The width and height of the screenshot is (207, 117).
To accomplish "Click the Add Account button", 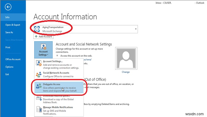I will click(43, 37).
